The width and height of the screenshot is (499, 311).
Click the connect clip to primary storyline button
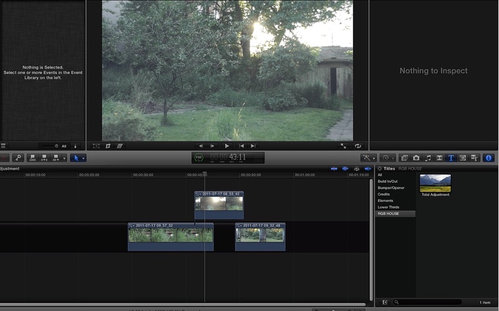coord(32,158)
